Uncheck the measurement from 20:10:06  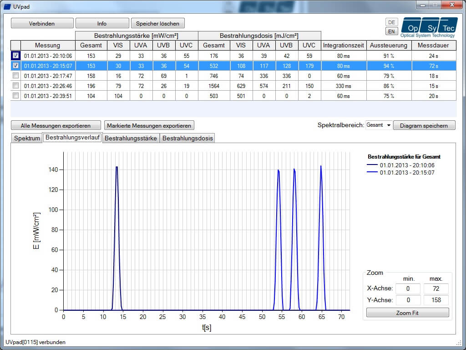(15, 56)
